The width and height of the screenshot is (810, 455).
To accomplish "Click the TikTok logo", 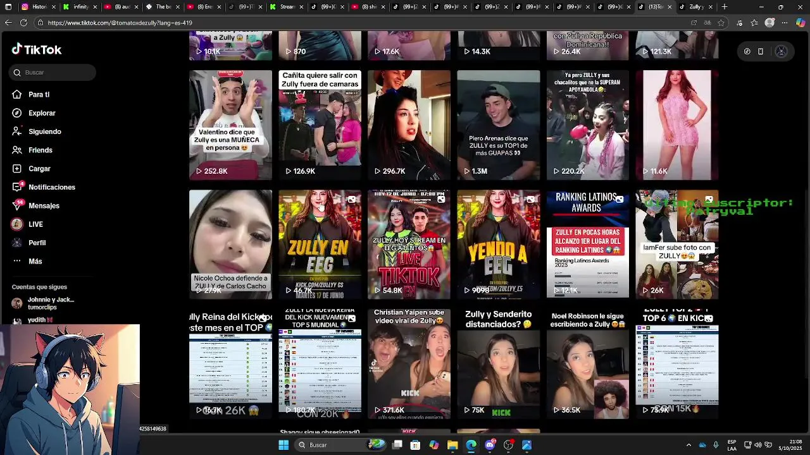I will pyautogui.click(x=37, y=49).
